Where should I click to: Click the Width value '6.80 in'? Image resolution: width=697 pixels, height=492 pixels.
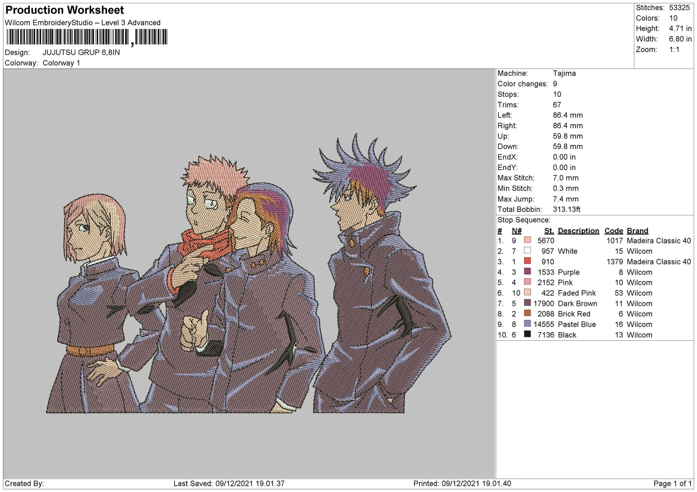click(680, 39)
